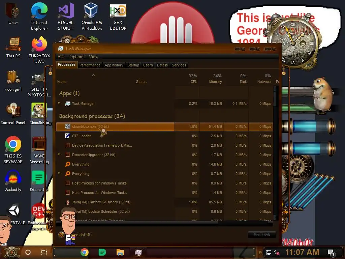
Task: Switch to the Services tab
Action: [x=179, y=65]
